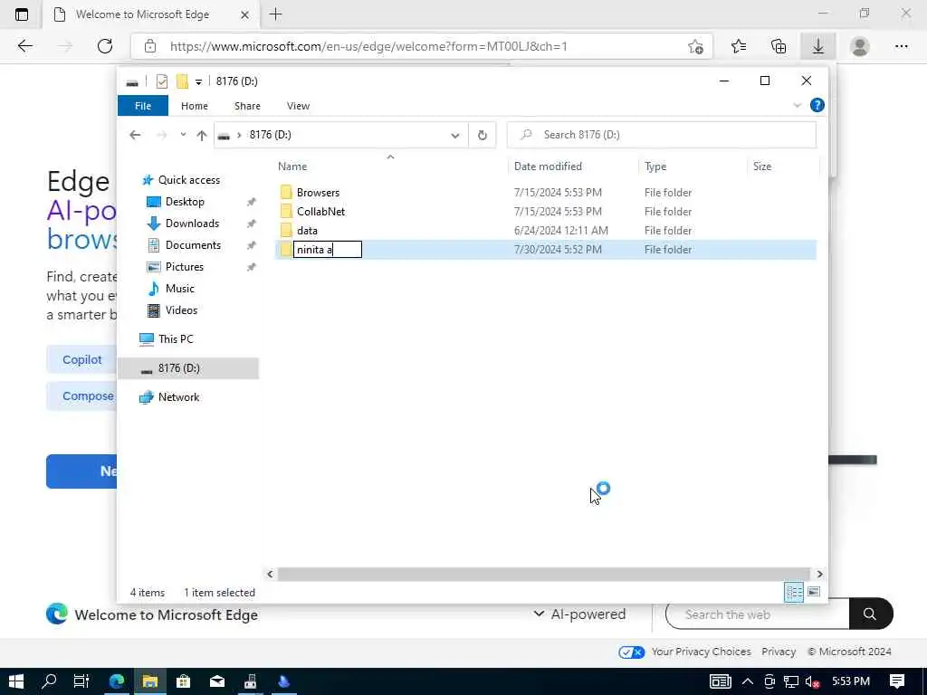The width and height of the screenshot is (927, 695).
Task: Expand AI-powered dropdown on Edge page
Action: [x=579, y=614]
